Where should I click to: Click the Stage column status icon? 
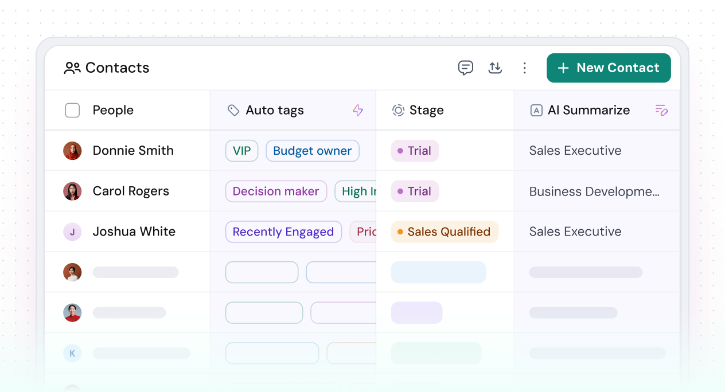(398, 110)
